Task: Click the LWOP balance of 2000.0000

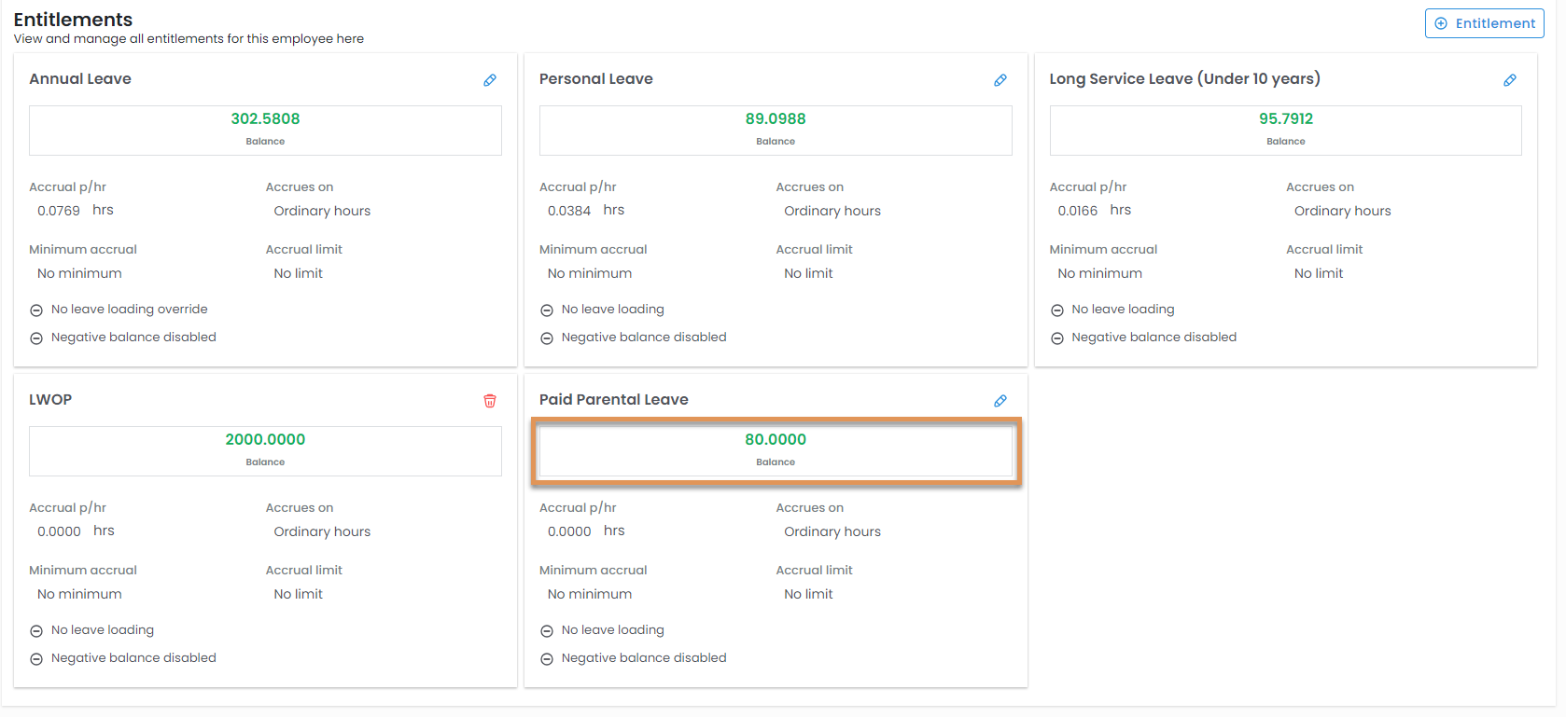Action: (265, 440)
